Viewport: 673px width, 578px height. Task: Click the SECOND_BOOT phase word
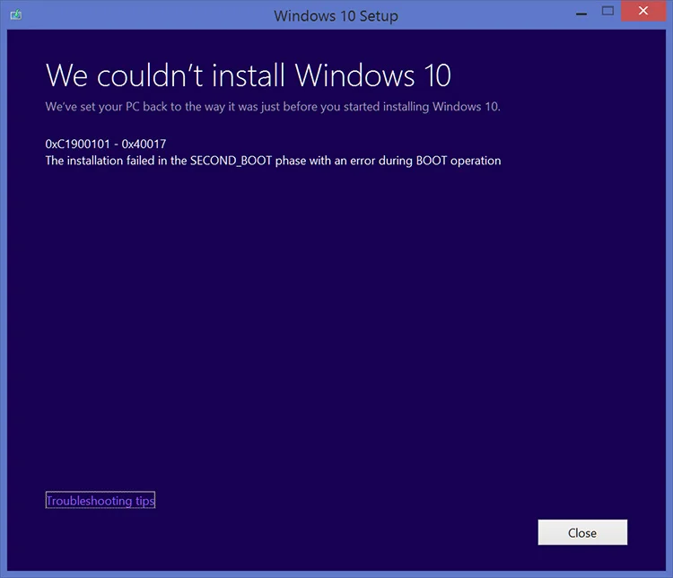pos(231,161)
